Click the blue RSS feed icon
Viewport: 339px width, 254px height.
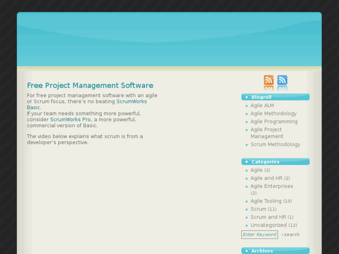pos(282,80)
